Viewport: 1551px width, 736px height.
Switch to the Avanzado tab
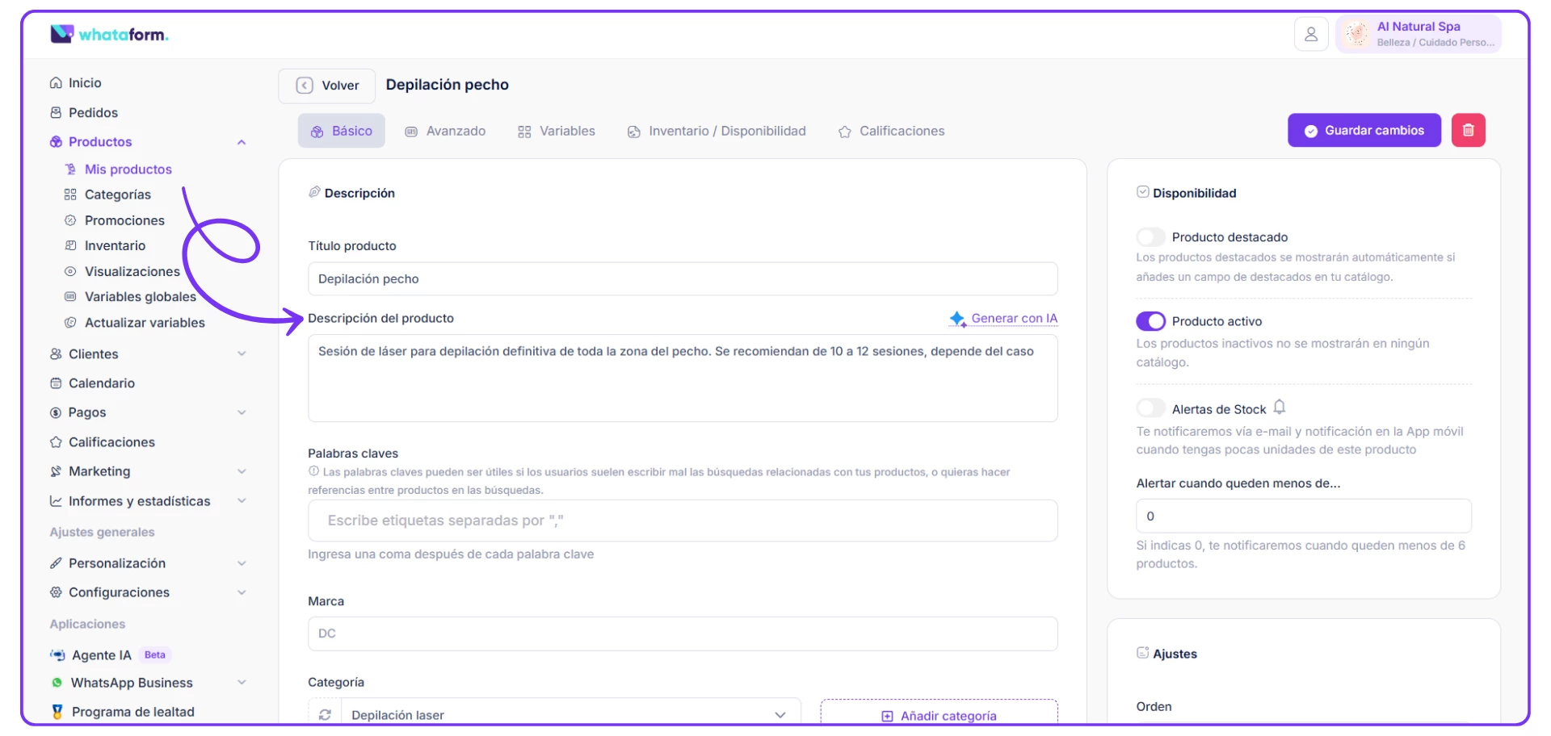445,132
